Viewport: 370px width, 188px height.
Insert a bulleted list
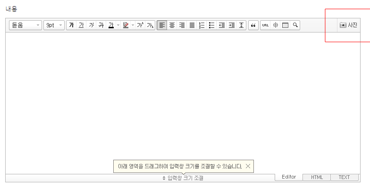211,25
